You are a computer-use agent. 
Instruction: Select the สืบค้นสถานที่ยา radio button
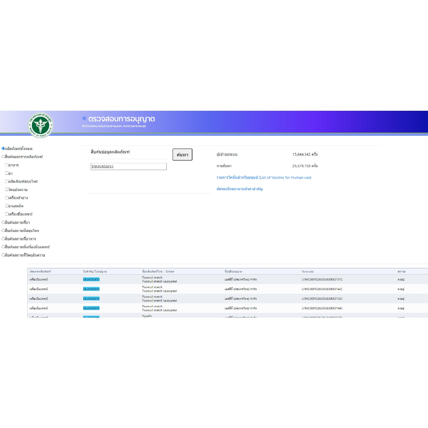coord(3,222)
